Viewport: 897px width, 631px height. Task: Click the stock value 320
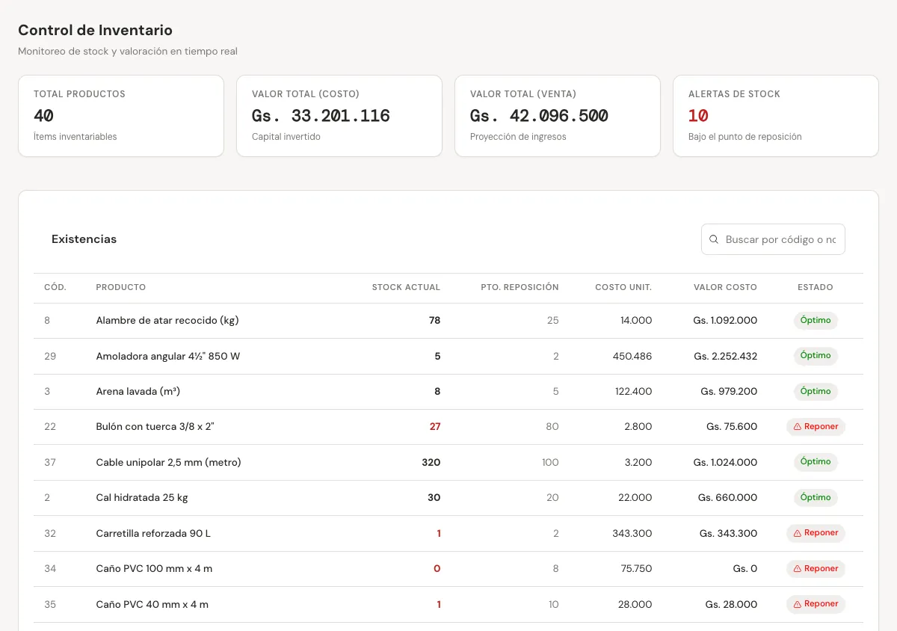tap(431, 462)
